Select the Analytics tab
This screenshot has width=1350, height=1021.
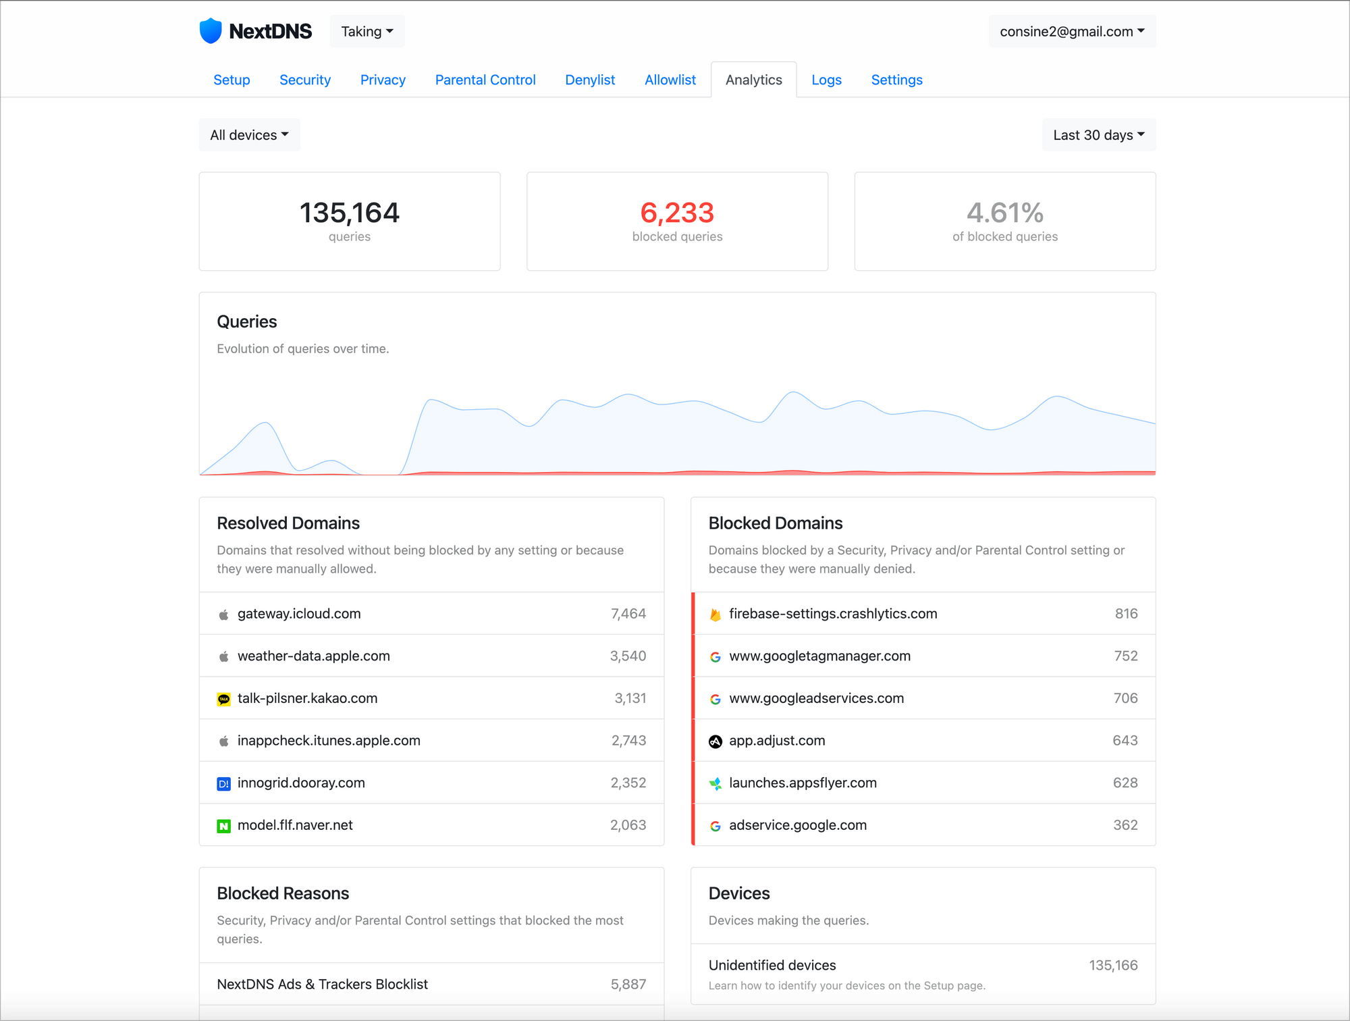pyautogui.click(x=754, y=80)
